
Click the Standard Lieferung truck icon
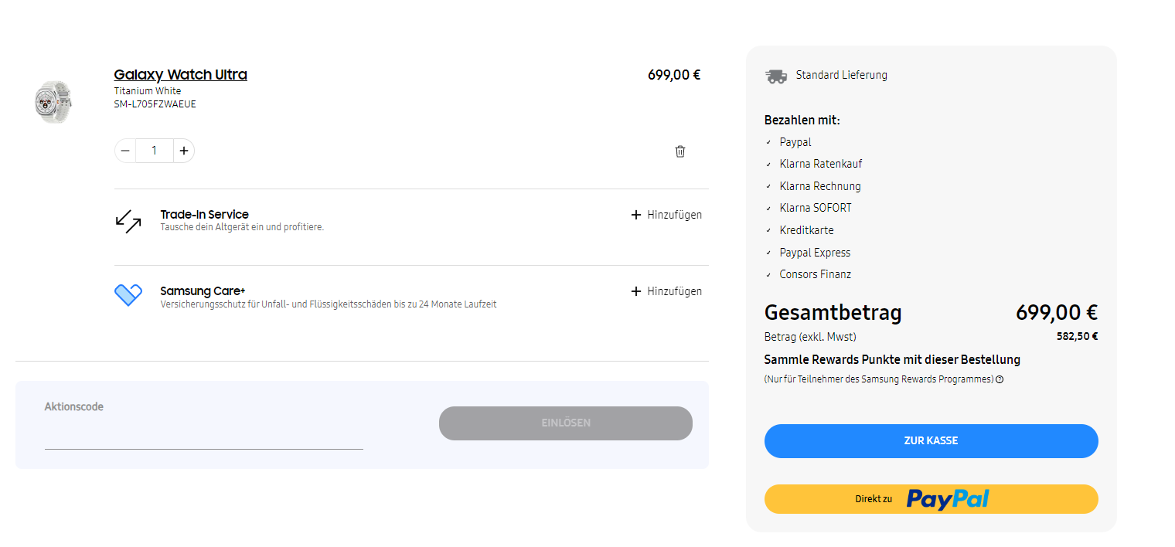click(x=776, y=76)
